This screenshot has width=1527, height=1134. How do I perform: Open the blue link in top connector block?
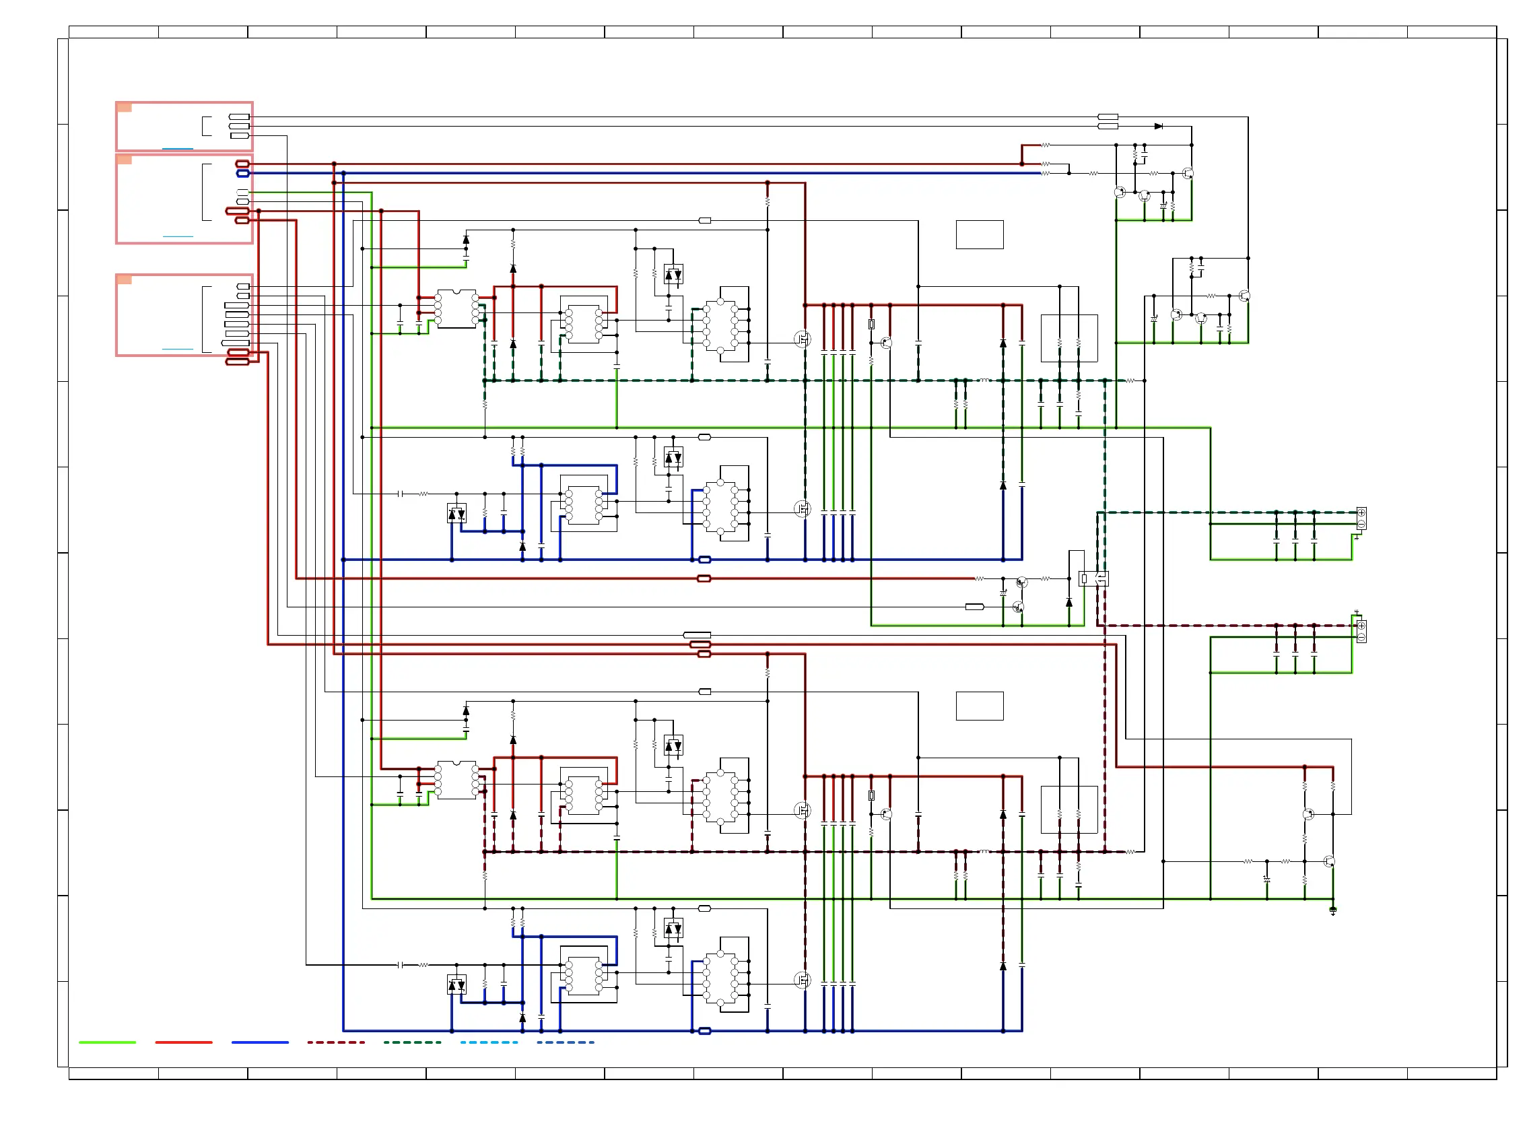[178, 149]
